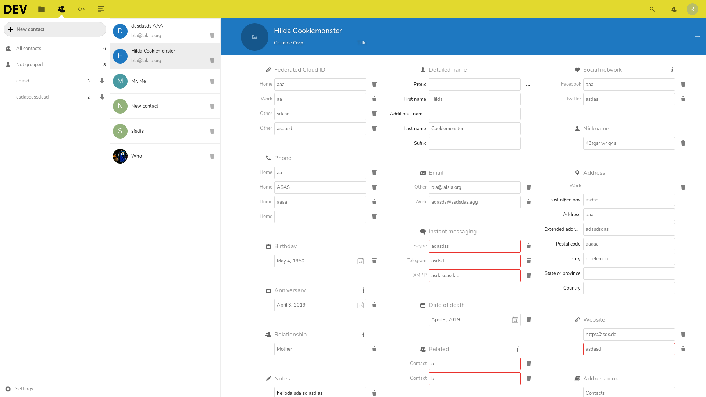This screenshot has width=706, height=397.
Task: Delete the Nickname property
Action: coord(683,143)
